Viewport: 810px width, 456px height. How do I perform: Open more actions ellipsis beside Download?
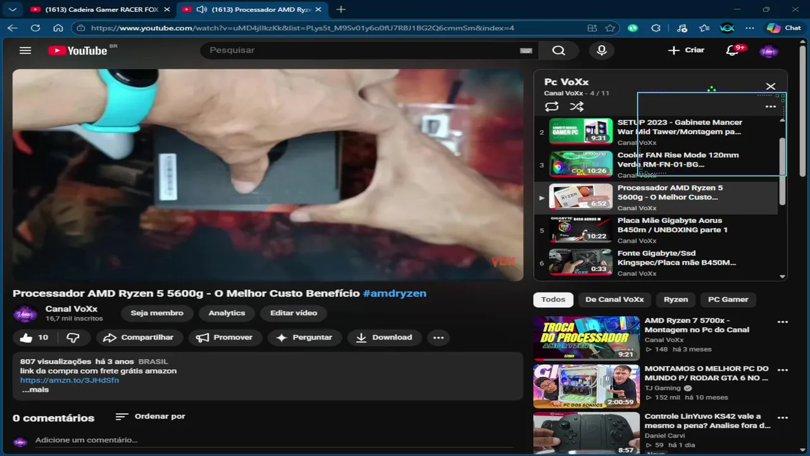[439, 338]
